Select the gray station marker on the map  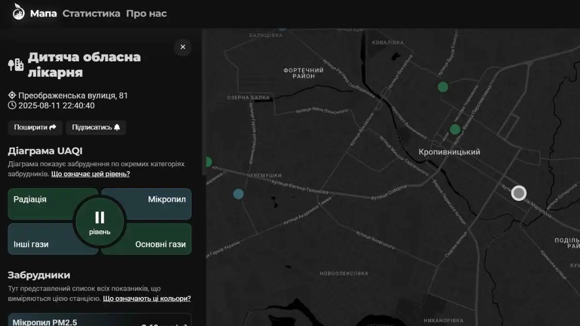click(x=519, y=193)
